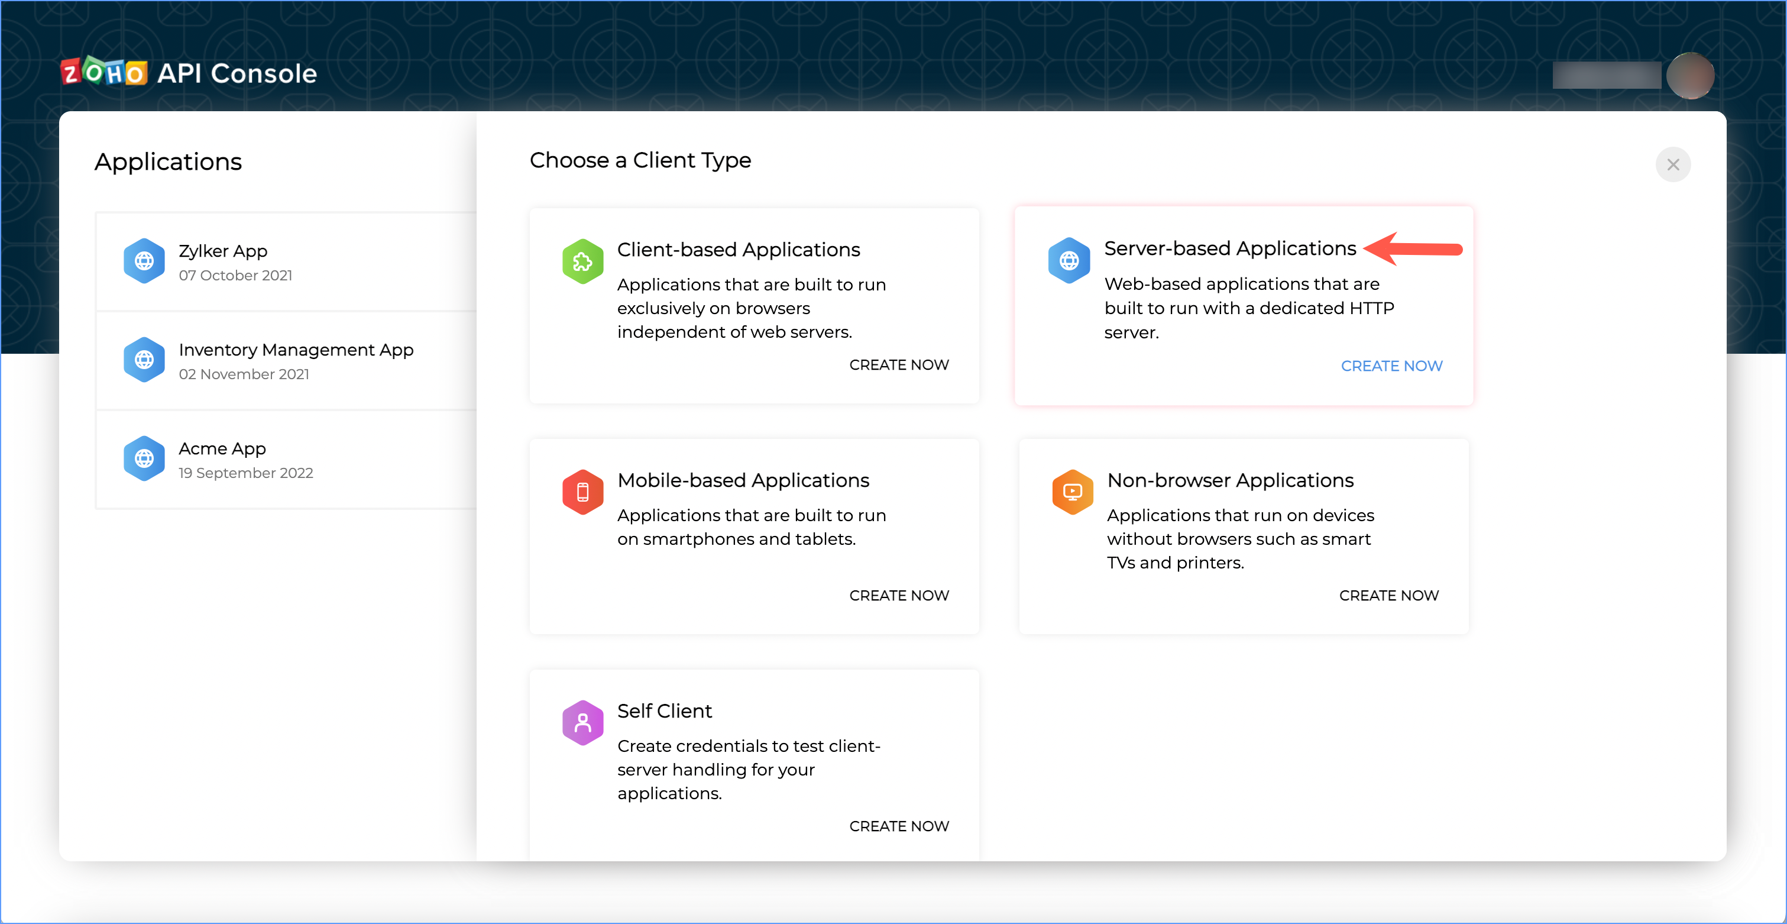Click the orange Non-browser Applications monitor icon
Viewport: 1787px width, 924px height.
tap(1073, 492)
